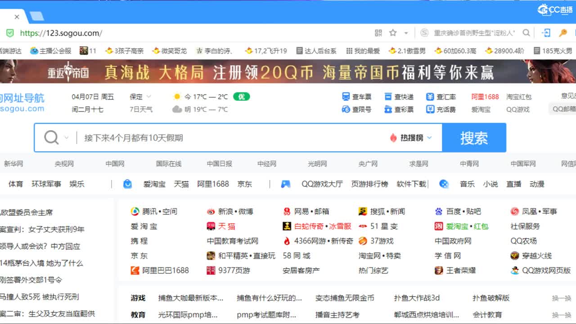Open the 搜狐•新闻 site link
Viewport: 576px width, 324px height.
tap(382, 211)
